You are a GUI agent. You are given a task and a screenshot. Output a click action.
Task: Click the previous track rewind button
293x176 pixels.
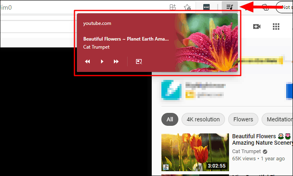pos(87,61)
